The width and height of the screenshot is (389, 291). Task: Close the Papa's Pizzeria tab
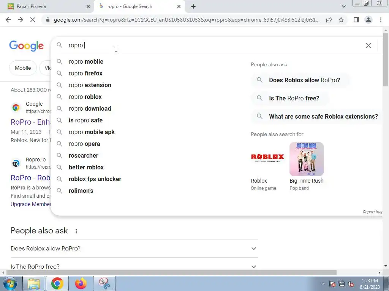click(x=88, y=6)
